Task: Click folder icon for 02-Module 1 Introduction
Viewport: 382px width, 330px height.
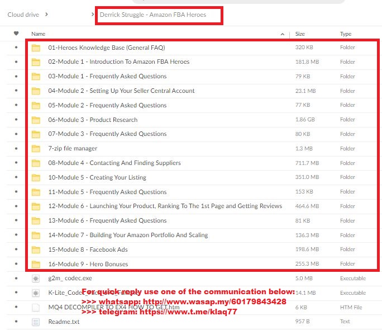Action: point(36,62)
